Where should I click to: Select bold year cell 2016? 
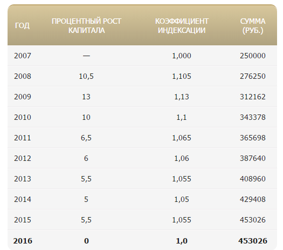click(23, 241)
